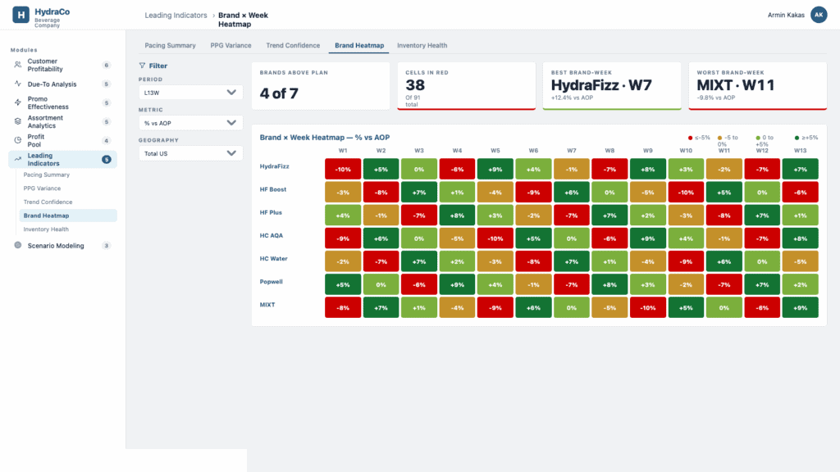The width and height of the screenshot is (840, 472).
Task: Open Assortment Analytics module
Action: 62,121
